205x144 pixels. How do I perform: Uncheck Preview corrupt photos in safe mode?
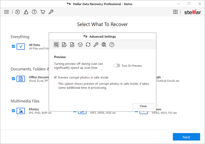click(56, 77)
